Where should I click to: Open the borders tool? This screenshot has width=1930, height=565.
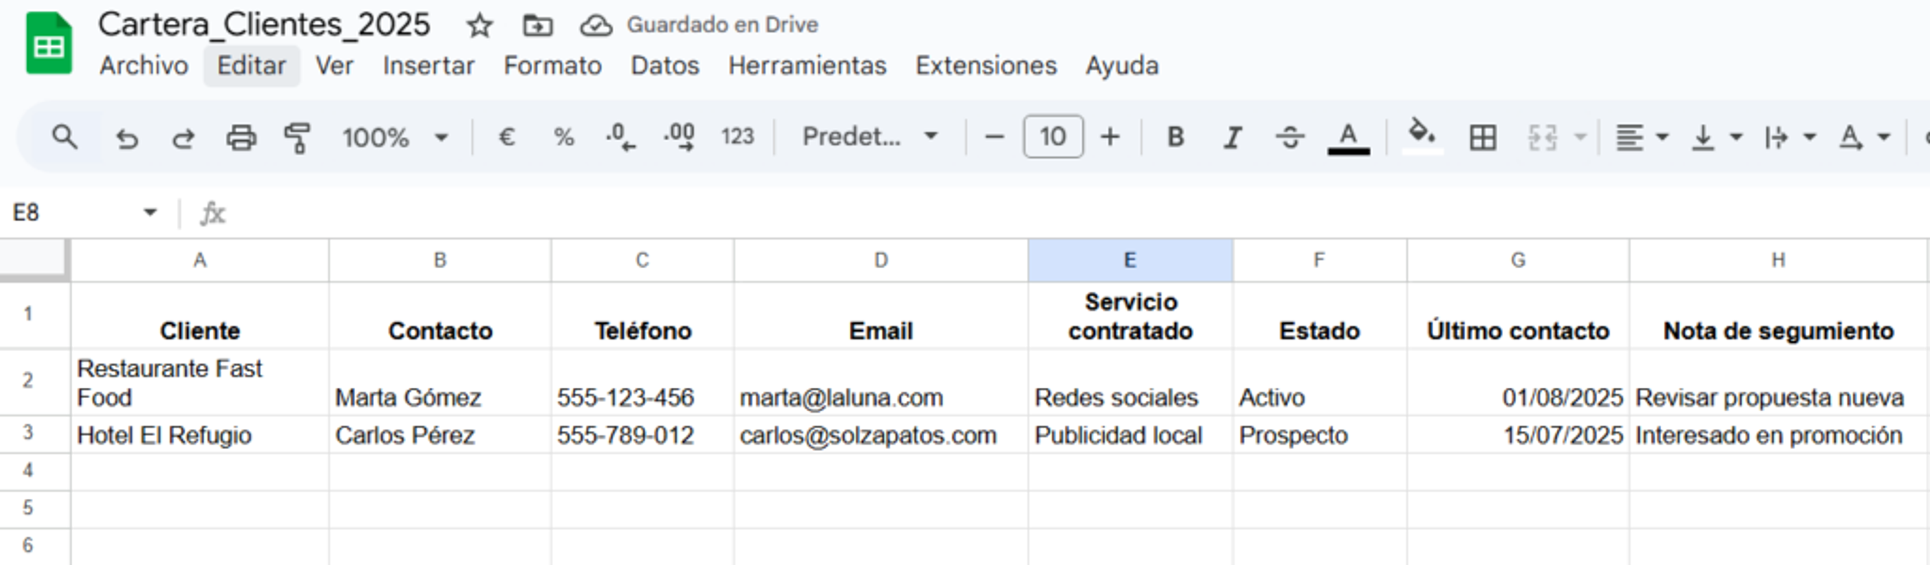[1483, 138]
